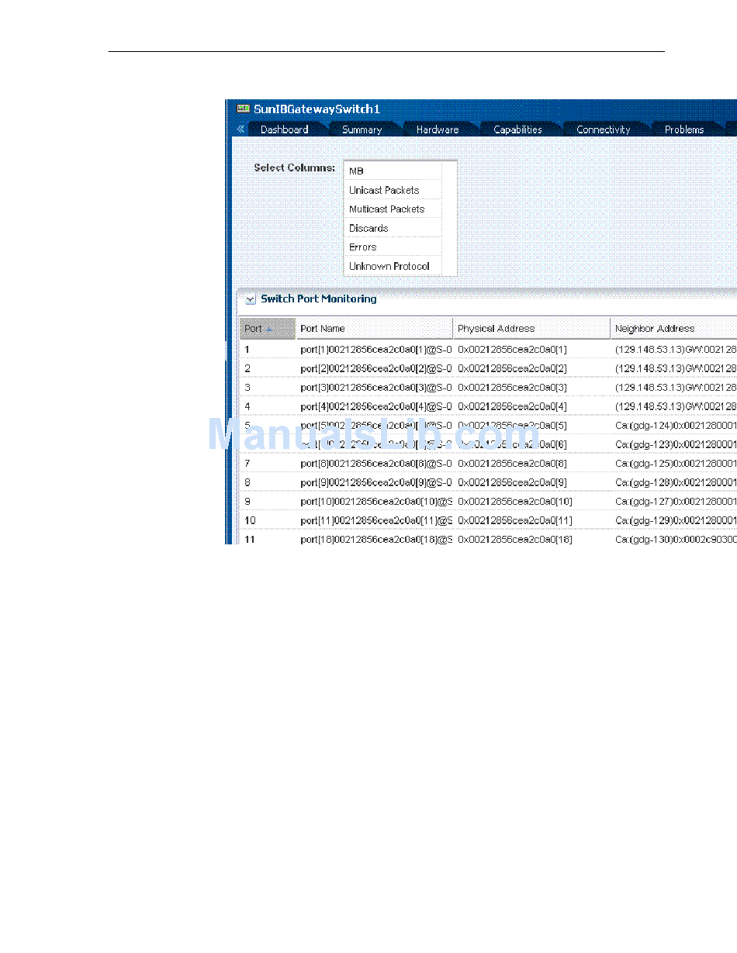Select Unknown Protocol in column list
Screen dimensions: 737x953
[x=393, y=266]
